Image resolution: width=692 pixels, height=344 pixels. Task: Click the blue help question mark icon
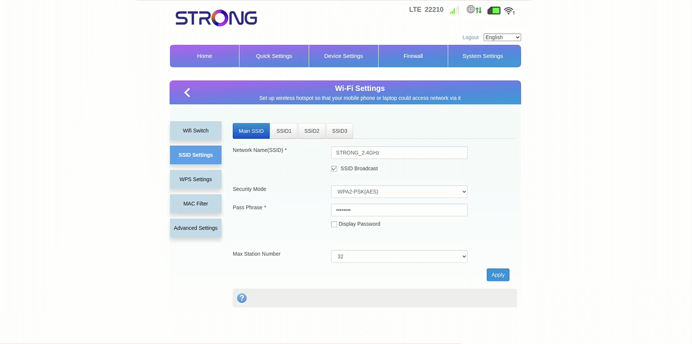[x=242, y=298]
